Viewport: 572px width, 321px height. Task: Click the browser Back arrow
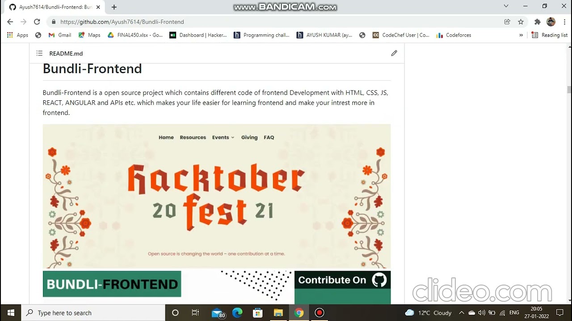click(x=10, y=21)
